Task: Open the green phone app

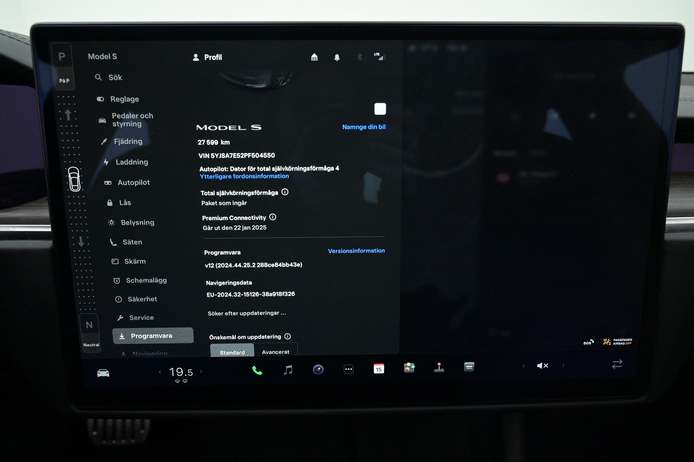Action: pos(257,370)
